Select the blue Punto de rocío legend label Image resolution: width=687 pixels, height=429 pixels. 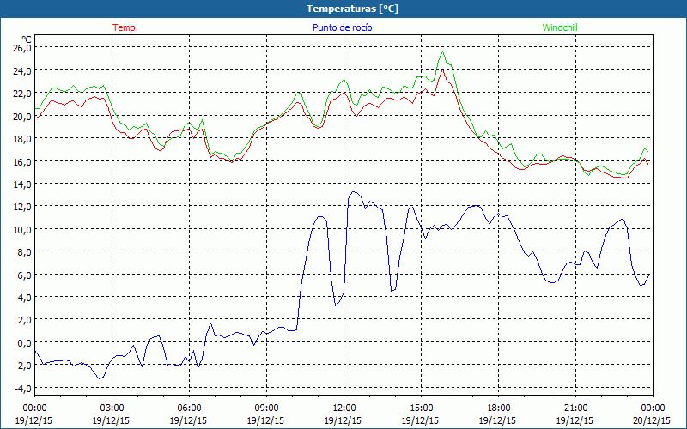pos(342,27)
